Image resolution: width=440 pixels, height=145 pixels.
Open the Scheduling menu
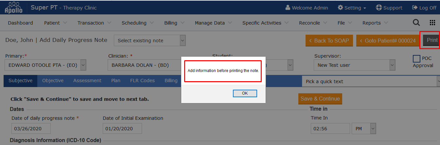coord(137,23)
